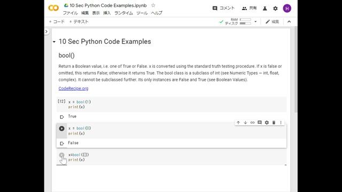
Task: Click the False output text
Action: point(73,143)
